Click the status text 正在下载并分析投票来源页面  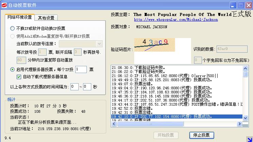47,123
